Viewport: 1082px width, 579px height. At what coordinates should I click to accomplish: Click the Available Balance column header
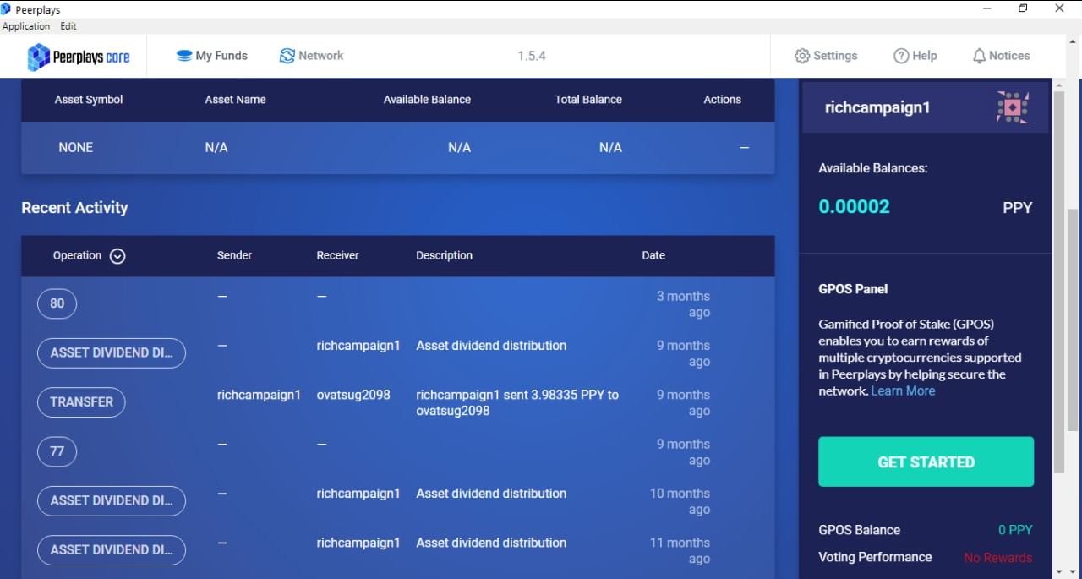[427, 99]
